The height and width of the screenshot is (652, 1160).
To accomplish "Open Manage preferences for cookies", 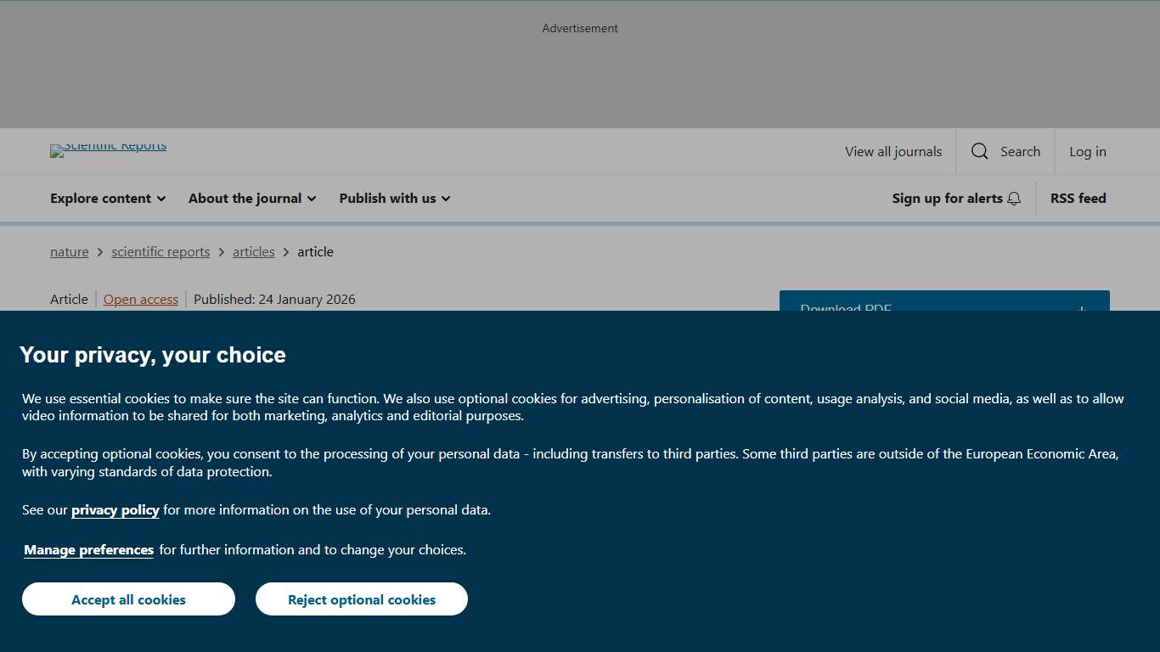I will pos(89,550).
